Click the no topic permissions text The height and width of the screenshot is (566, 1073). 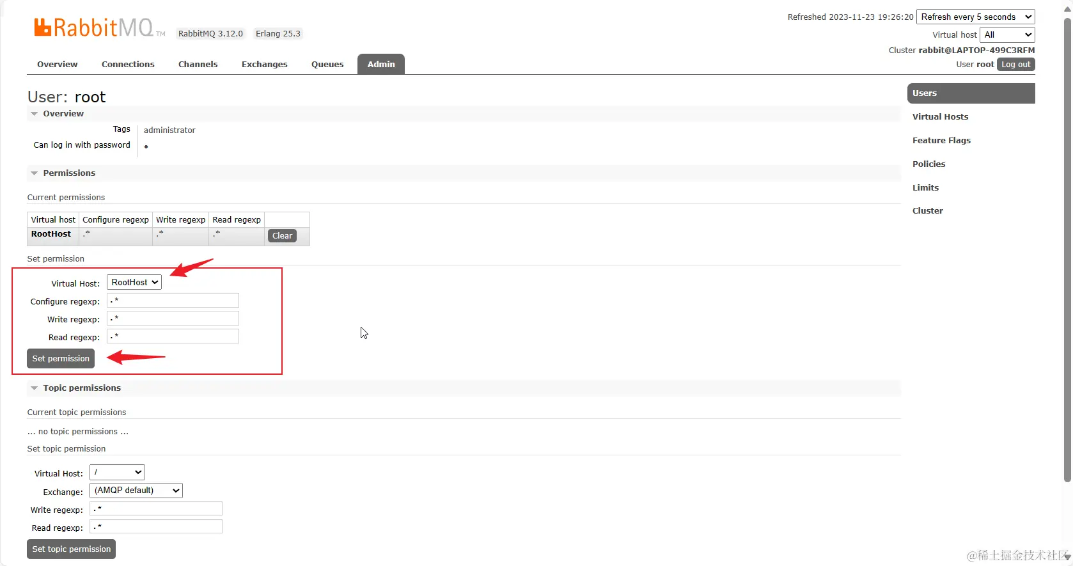tap(78, 431)
